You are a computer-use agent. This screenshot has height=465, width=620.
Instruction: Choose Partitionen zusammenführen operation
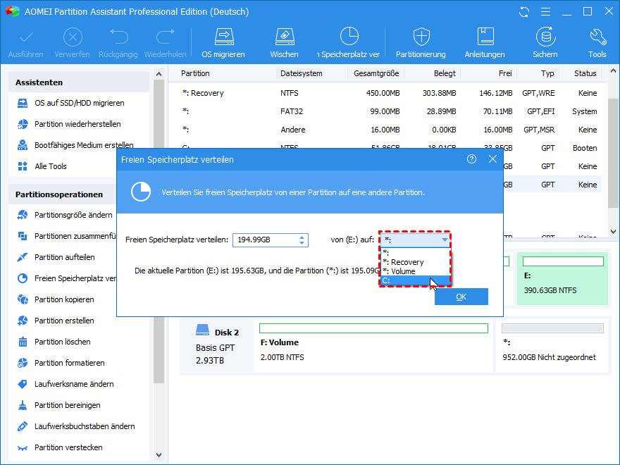(66, 236)
